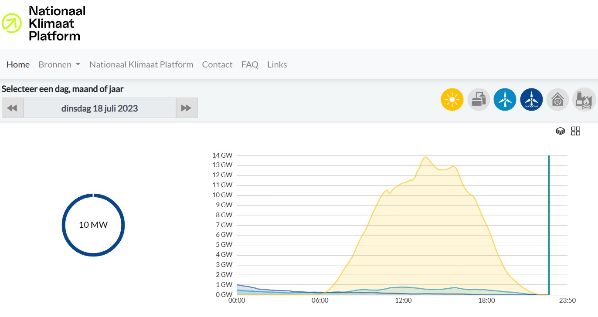Open the FAQ page

point(250,64)
